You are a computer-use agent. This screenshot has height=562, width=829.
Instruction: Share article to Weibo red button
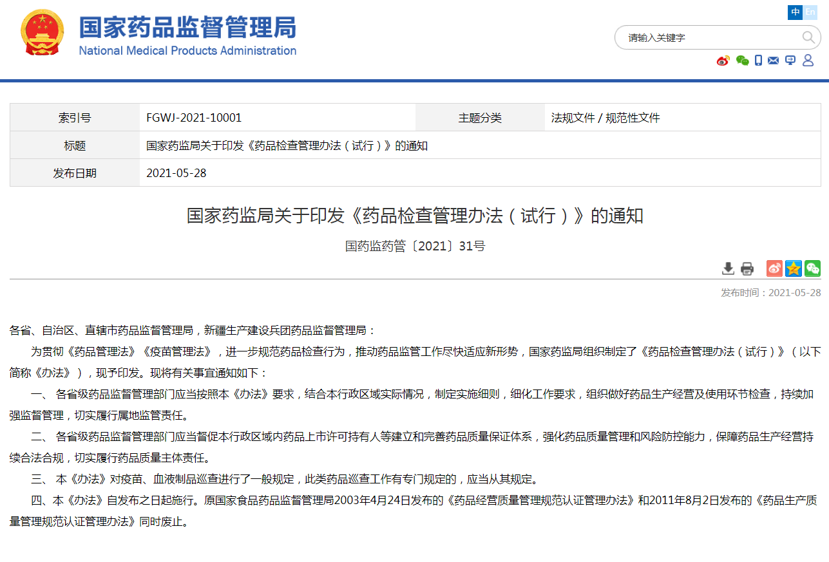pyautogui.click(x=774, y=268)
